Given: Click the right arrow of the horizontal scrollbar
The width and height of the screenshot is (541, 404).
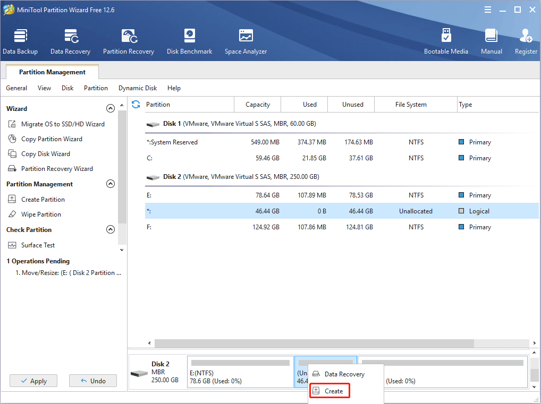Looking at the screenshot, I should [534, 343].
